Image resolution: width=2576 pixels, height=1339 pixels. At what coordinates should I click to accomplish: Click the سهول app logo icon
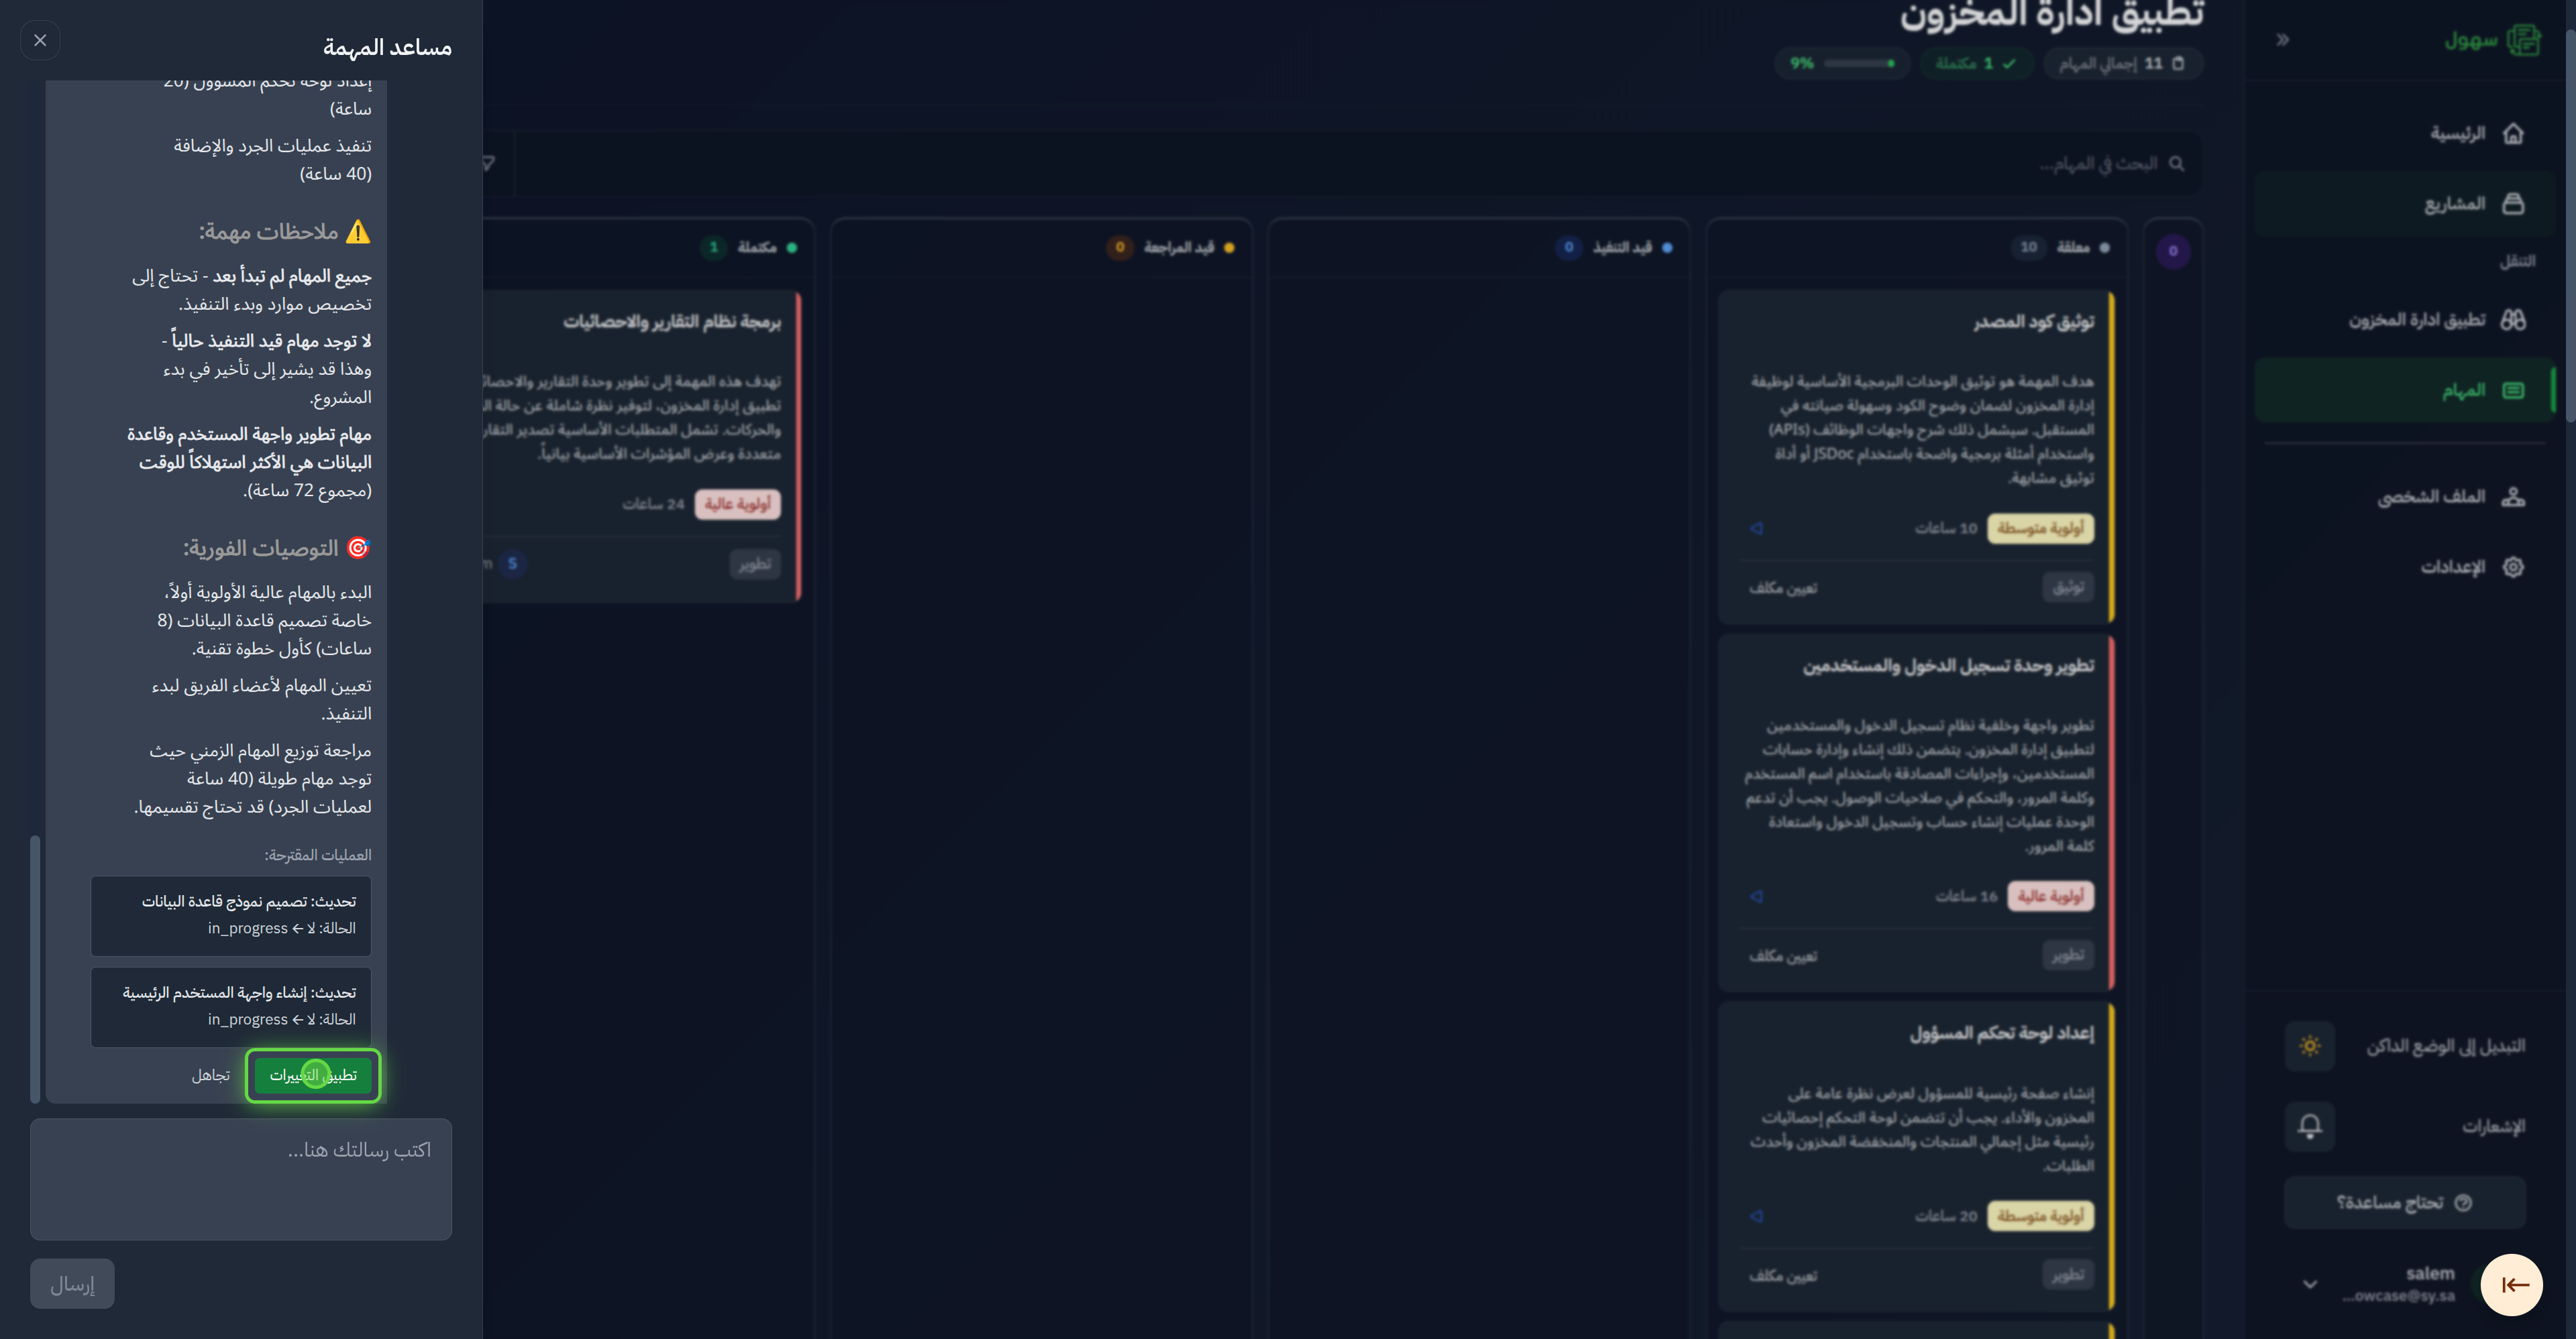[2524, 40]
